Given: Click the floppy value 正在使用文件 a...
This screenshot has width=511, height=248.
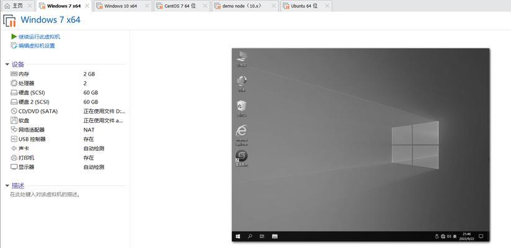Looking at the screenshot, I should (x=104, y=120).
